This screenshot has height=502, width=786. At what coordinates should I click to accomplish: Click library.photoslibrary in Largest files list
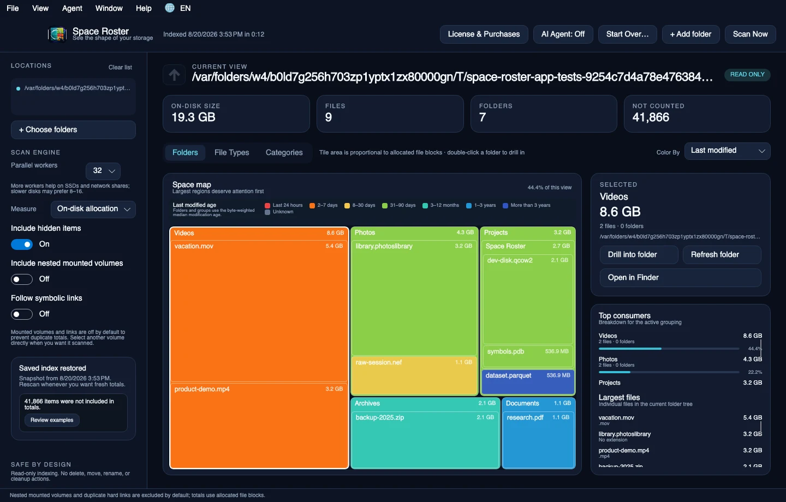(680, 437)
